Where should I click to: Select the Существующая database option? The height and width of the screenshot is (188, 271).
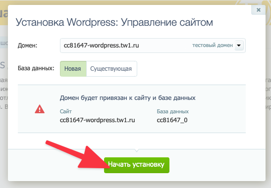(x=111, y=69)
